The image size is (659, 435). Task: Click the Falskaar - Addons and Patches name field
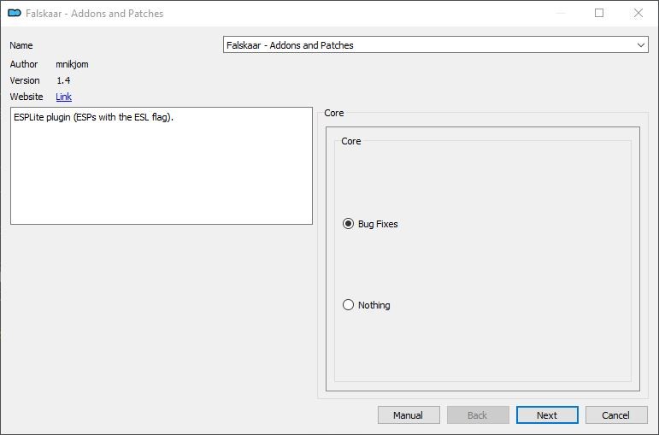(435, 45)
